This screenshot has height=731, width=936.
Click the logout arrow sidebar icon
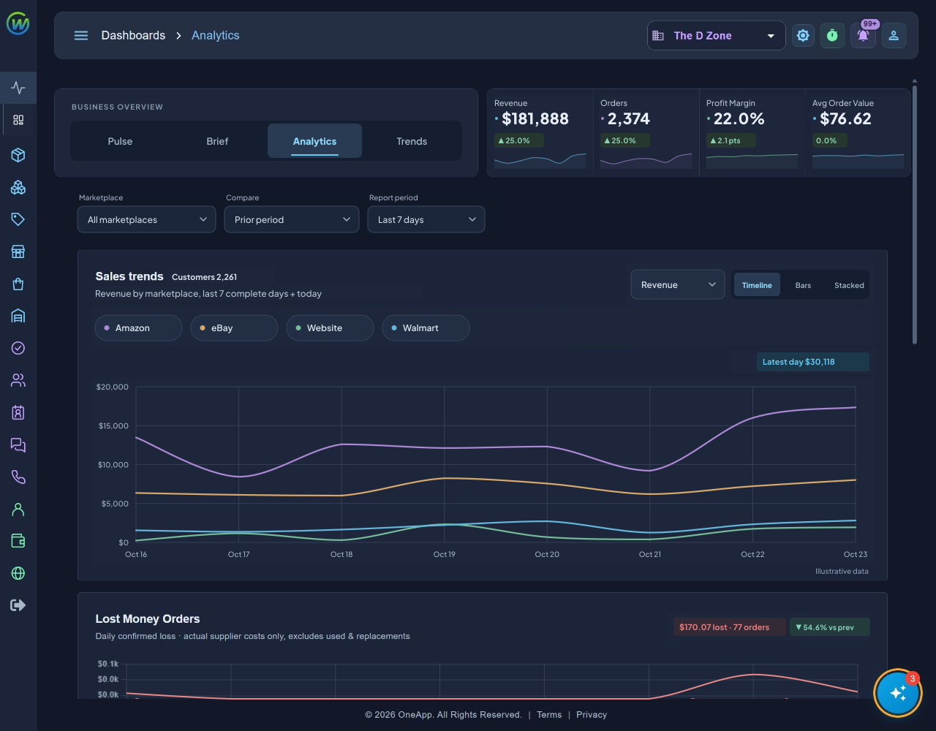click(x=18, y=605)
